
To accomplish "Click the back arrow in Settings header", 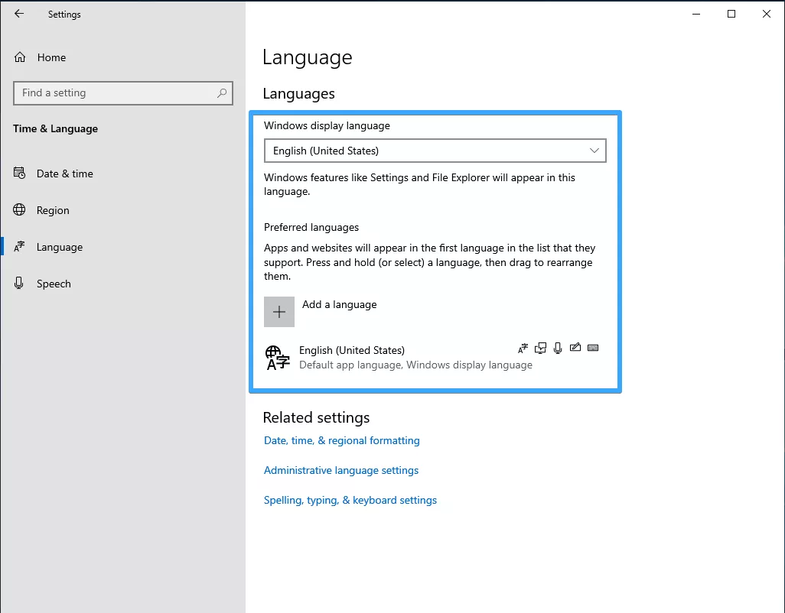I will click(x=19, y=14).
